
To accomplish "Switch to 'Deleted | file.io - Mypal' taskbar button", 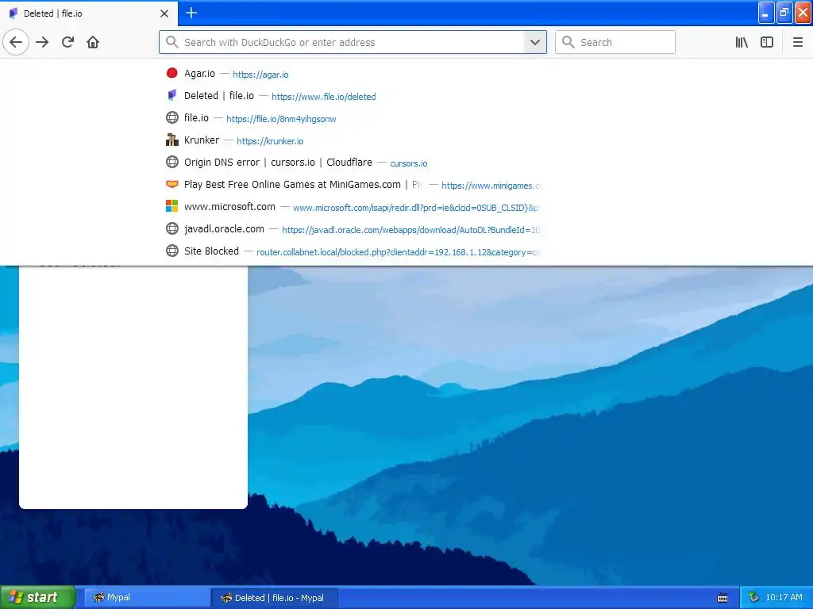I will point(275,598).
